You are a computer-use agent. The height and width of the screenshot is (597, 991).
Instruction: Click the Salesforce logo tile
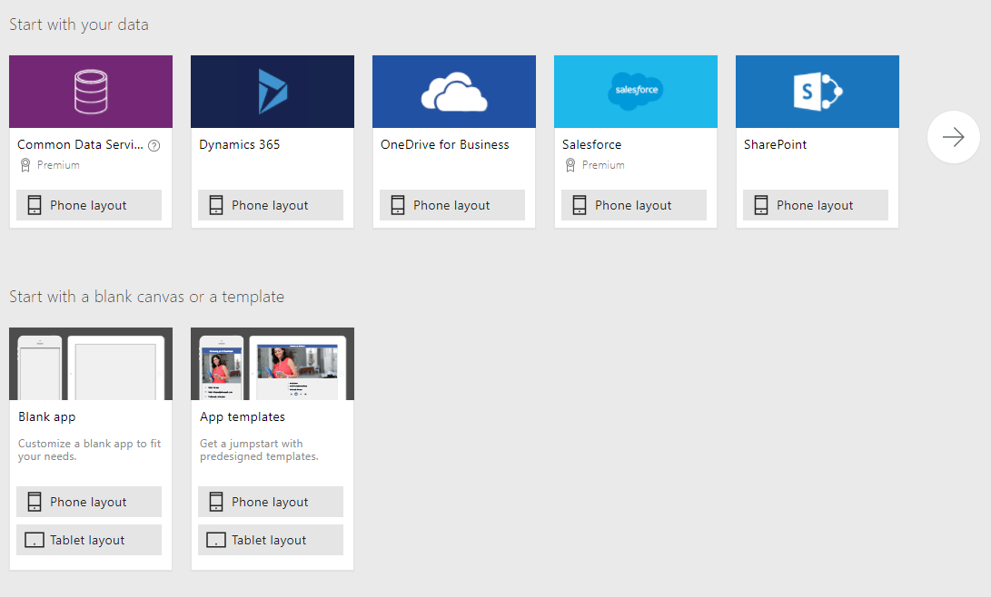coord(636,92)
